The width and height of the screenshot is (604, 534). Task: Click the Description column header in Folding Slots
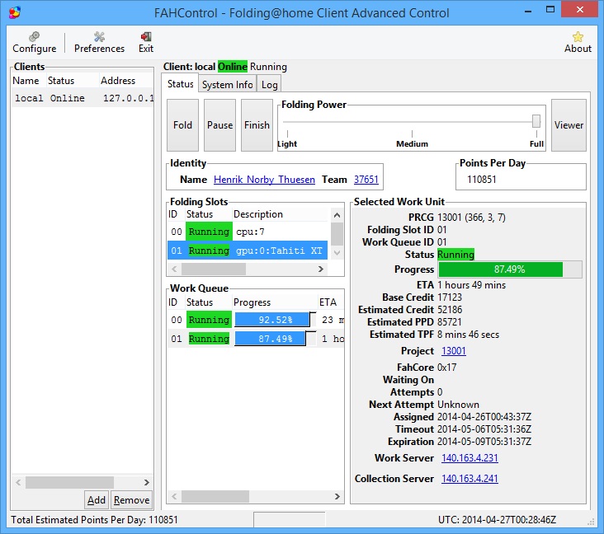pyautogui.click(x=279, y=214)
